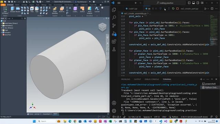Toggle VS Code primary side bar layout
The width and height of the screenshot is (220, 124).
point(189,3)
